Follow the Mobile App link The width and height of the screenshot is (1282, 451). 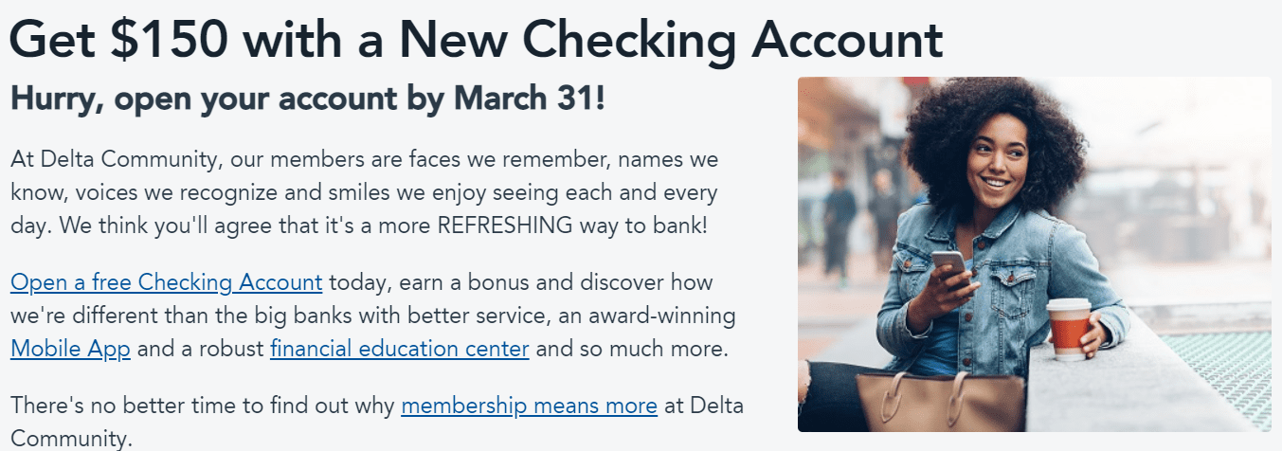70,348
